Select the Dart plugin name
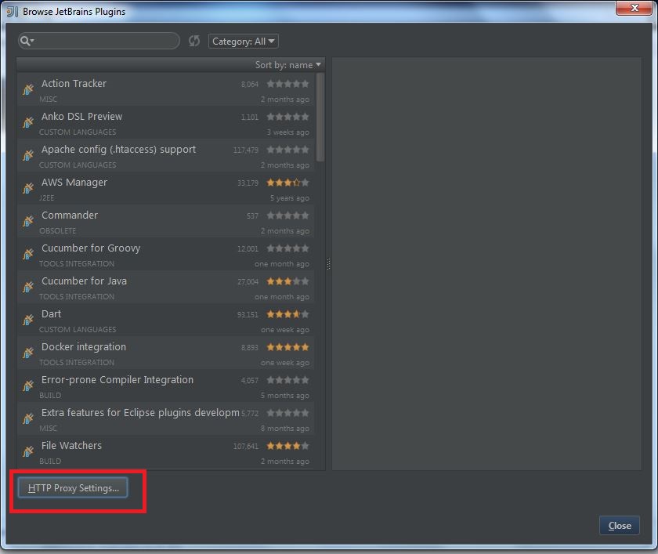The width and height of the screenshot is (658, 554). coord(51,314)
